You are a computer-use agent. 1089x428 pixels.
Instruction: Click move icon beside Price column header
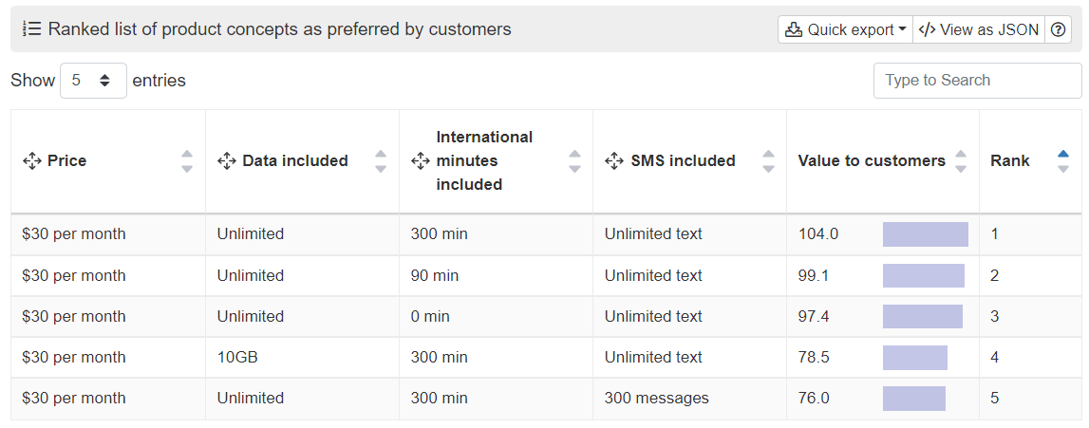[x=32, y=161]
